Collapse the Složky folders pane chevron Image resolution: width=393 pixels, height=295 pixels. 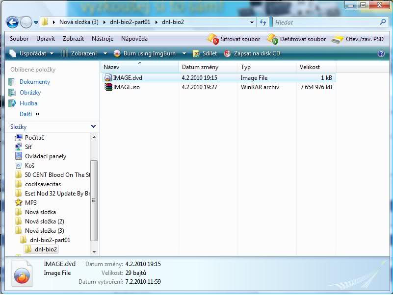94,127
